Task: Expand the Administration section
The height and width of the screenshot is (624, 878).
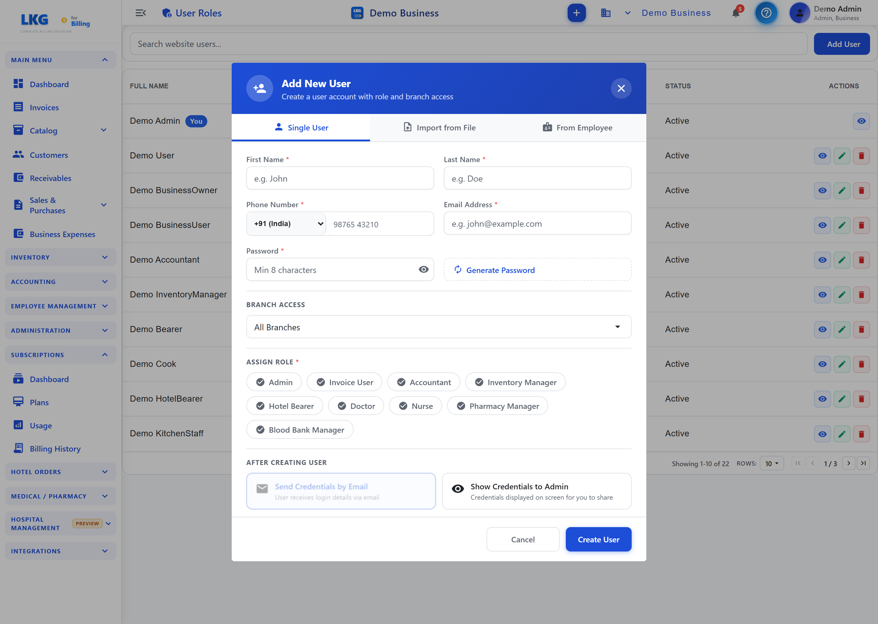Action: coord(60,331)
